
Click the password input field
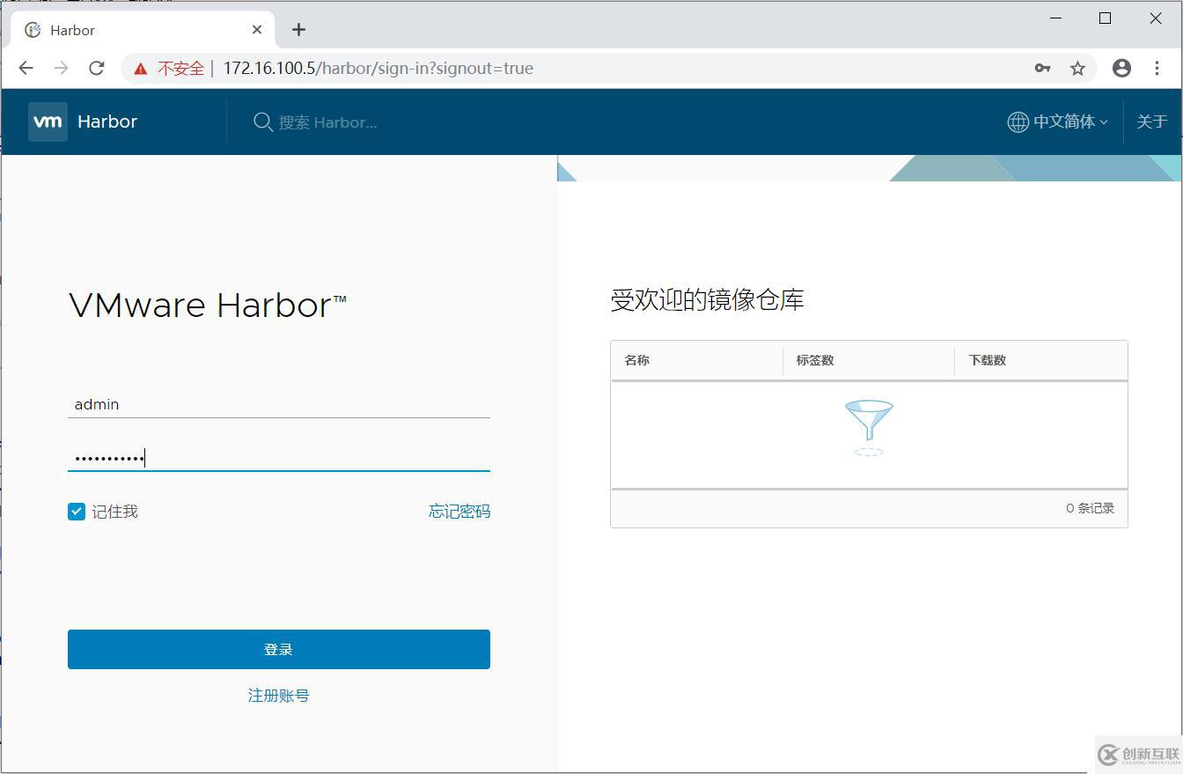[x=279, y=458]
